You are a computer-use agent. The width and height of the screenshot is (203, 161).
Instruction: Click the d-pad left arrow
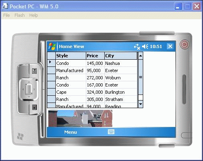click(23, 89)
